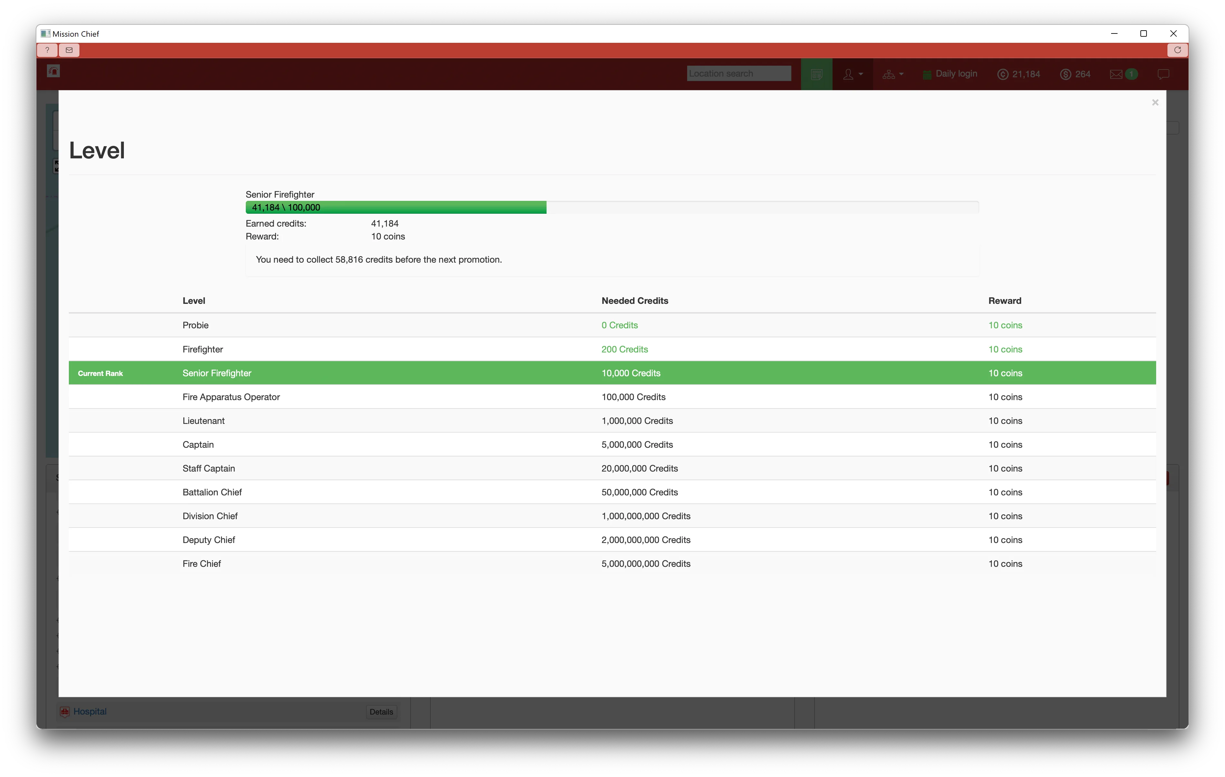Screen dimensions: 1225x777
Task: Click the Mission Chief home logo
Action: [53, 71]
